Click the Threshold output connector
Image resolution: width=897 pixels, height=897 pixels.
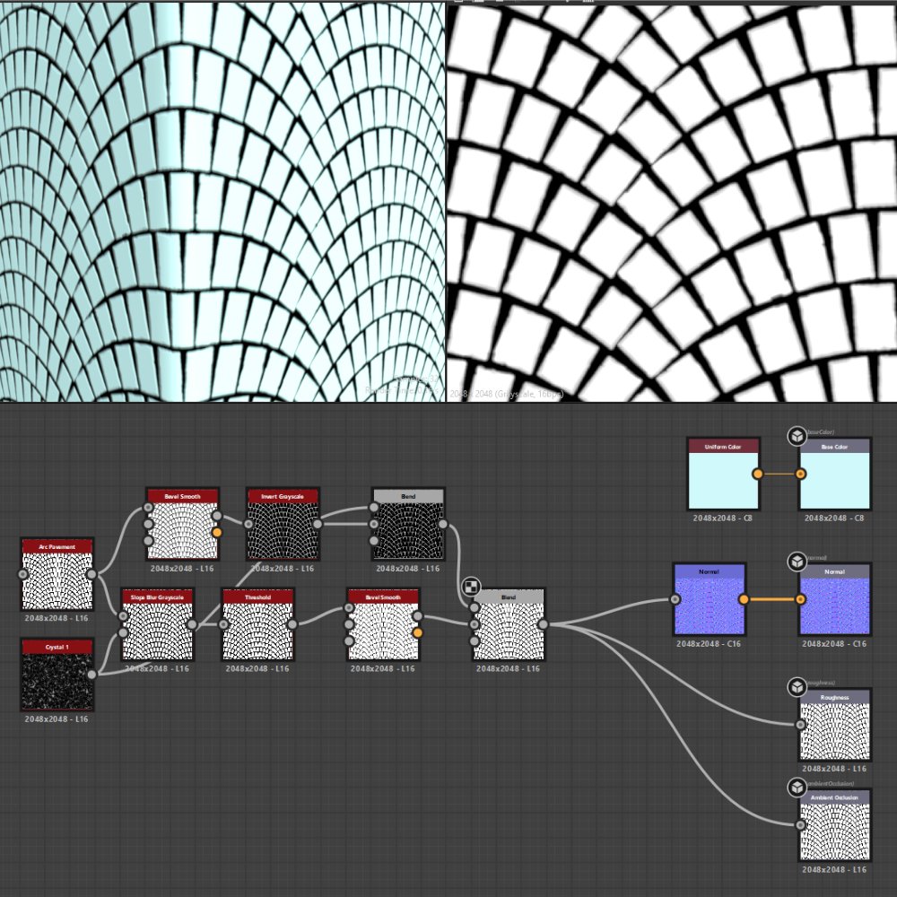[x=292, y=624]
